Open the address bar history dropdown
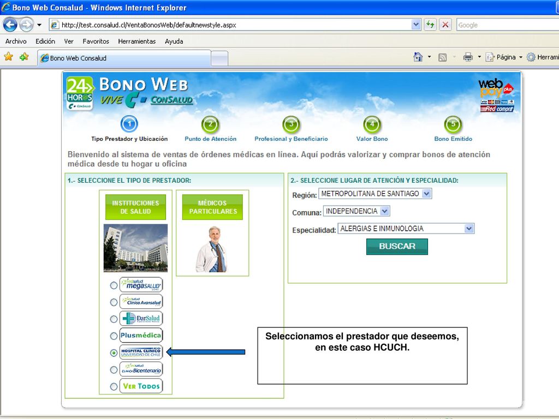This screenshot has height=419, width=559. 415,25
